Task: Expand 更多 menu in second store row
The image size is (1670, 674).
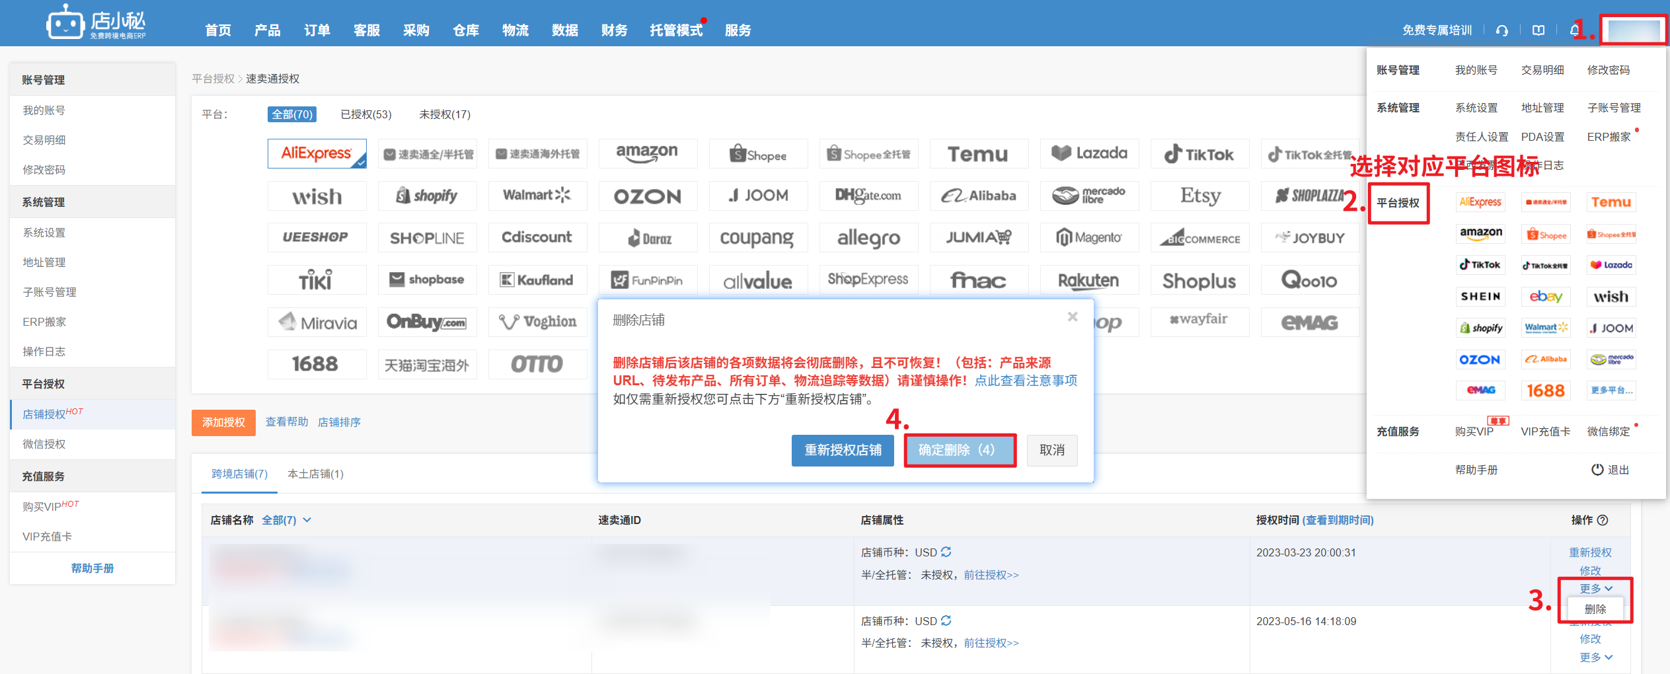Action: click(x=1595, y=657)
